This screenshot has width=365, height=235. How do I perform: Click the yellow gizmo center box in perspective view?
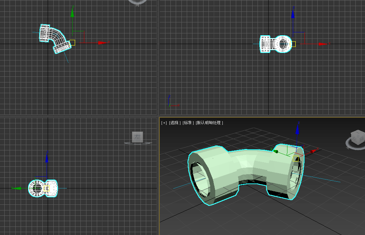tap(295, 158)
